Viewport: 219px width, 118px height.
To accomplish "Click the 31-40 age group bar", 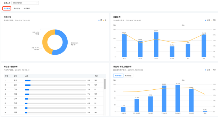I will [156, 45].
